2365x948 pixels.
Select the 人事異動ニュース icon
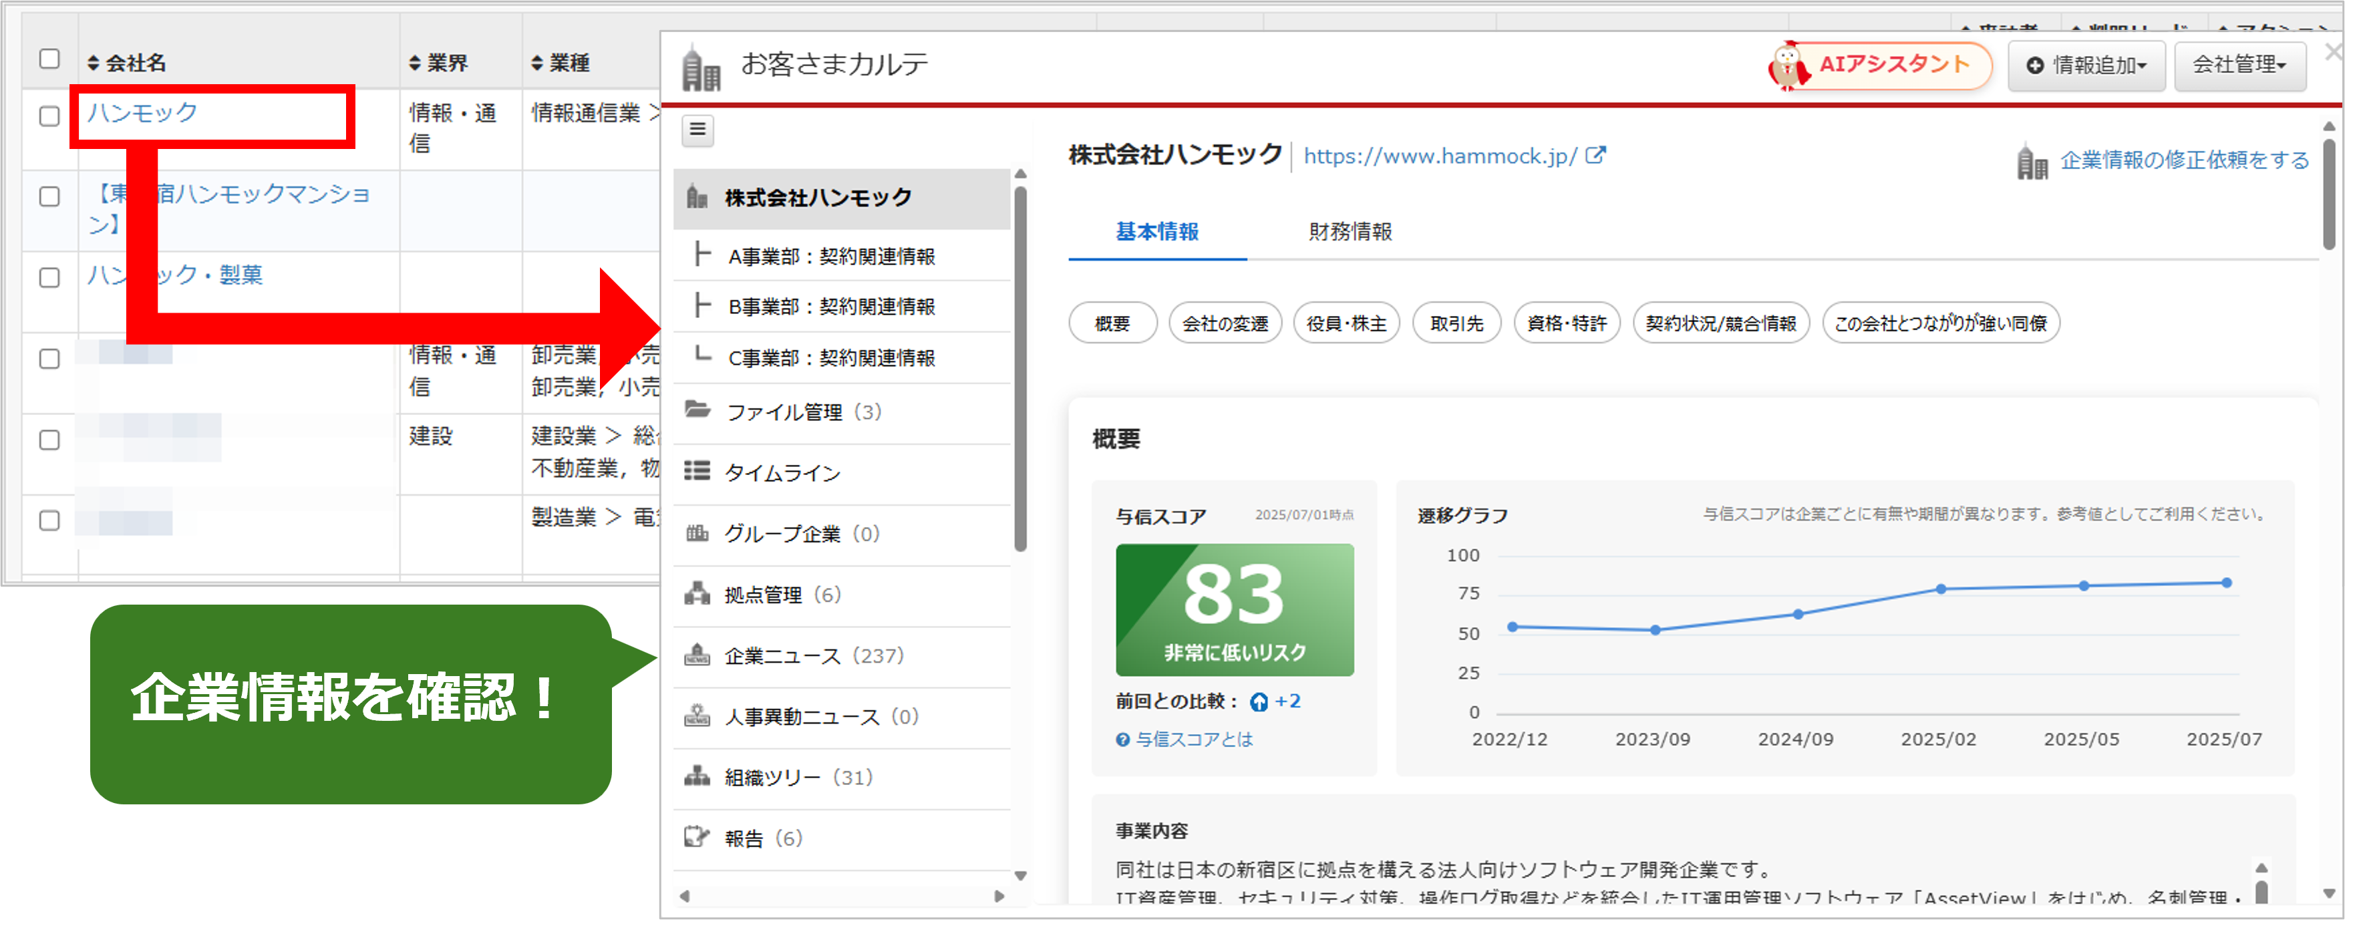coord(697,717)
